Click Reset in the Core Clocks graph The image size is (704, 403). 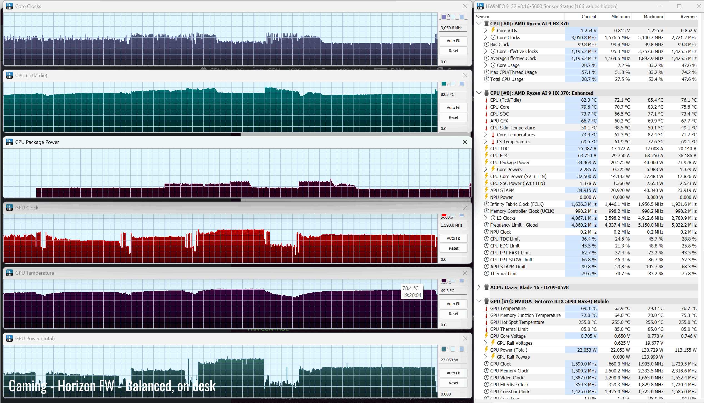(453, 51)
